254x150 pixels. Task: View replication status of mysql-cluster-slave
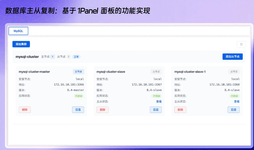(x=159, y=102)
